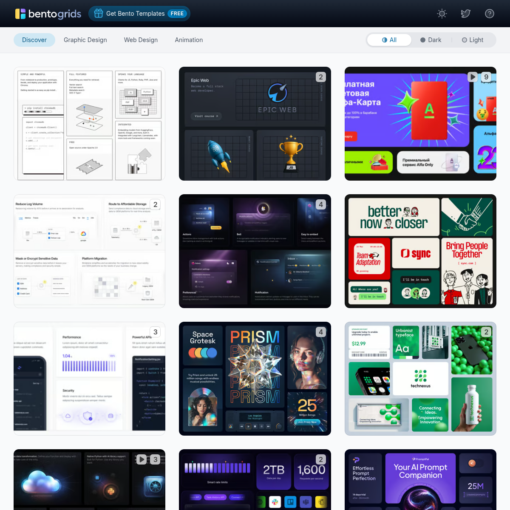Open the Epic Web dark bento card
This screenshot has height=510, width=510.
[255, 124]
